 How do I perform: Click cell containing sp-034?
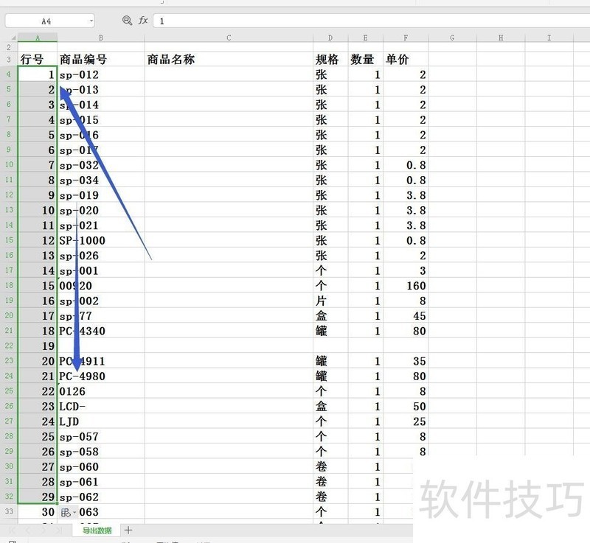point(101,180)
